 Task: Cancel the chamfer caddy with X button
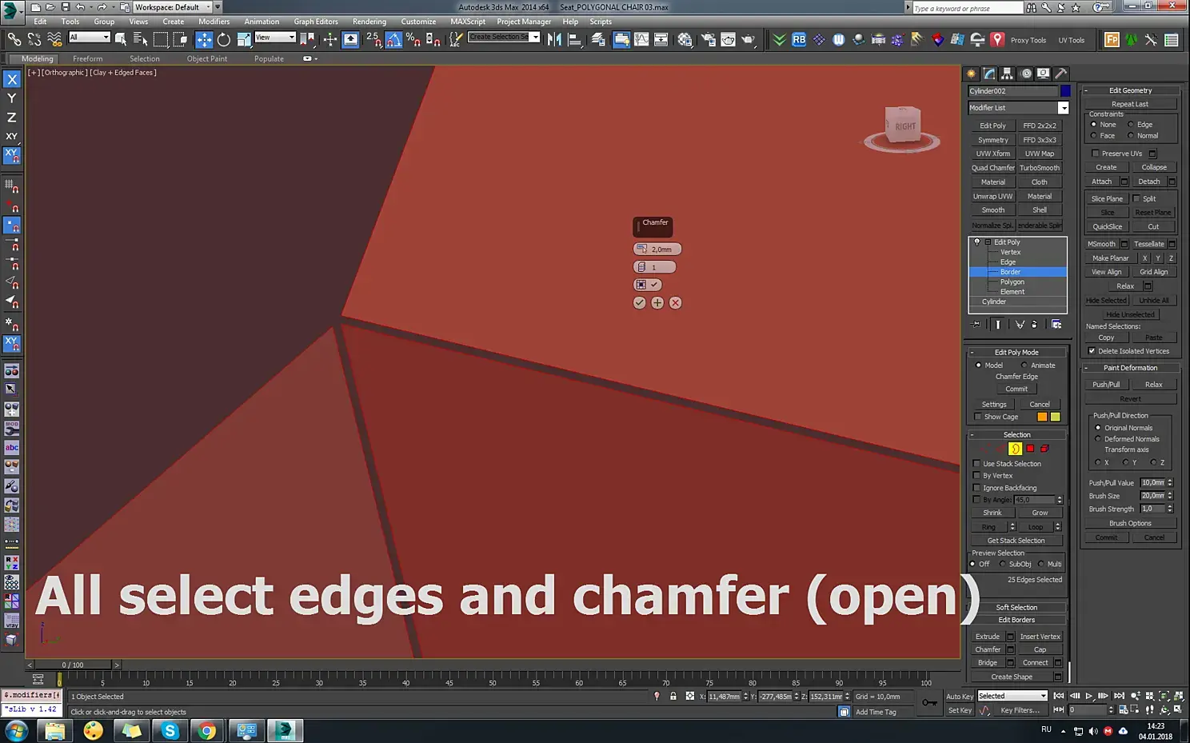tap(676, 302)
